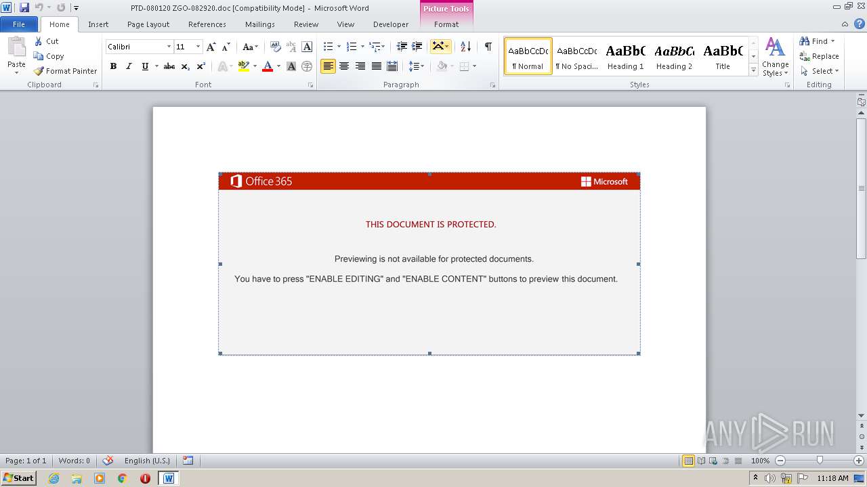Switch to Full Screen Reading view

(x=700, y=461)
